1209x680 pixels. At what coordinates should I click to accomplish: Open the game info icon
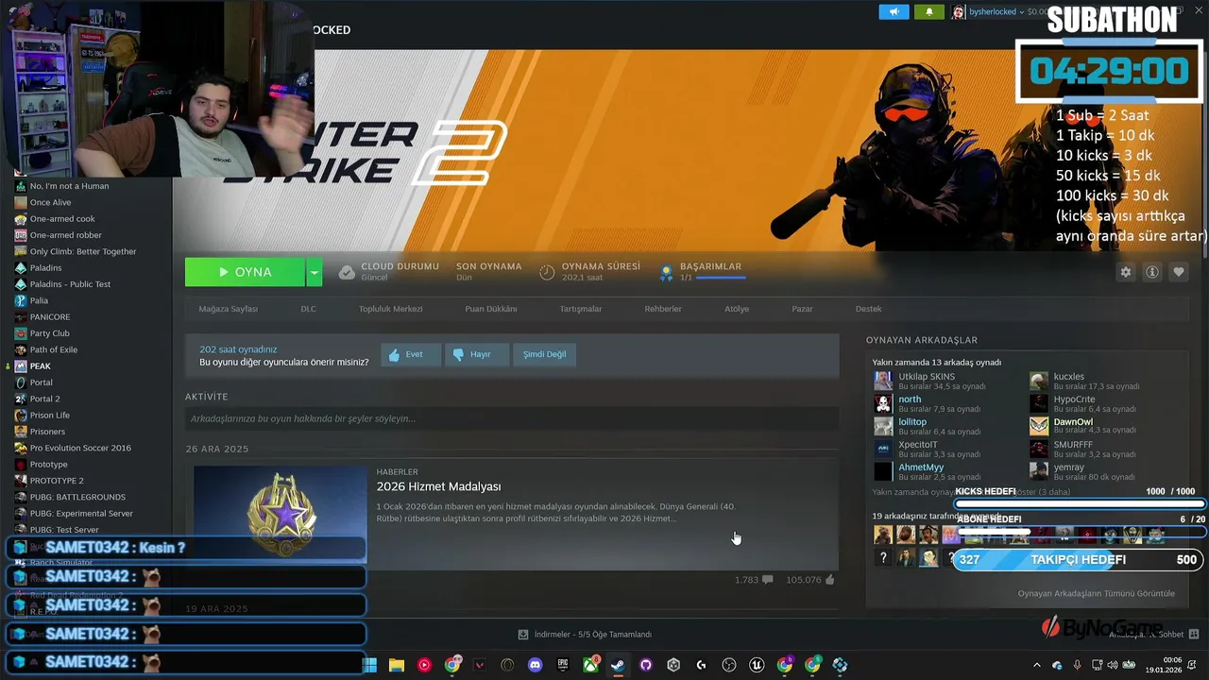(x=1152, y=272)
